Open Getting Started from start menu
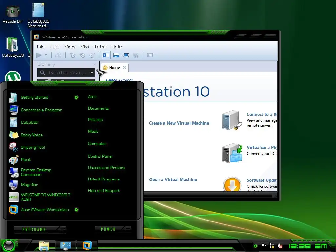The image size is (336, 252). tap(34, 97)
